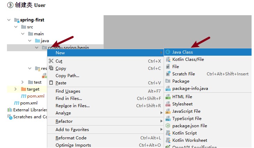Click the Kotlin Worksheet icon
This screenshot has height=148, width=254.
tap(168, 140)
